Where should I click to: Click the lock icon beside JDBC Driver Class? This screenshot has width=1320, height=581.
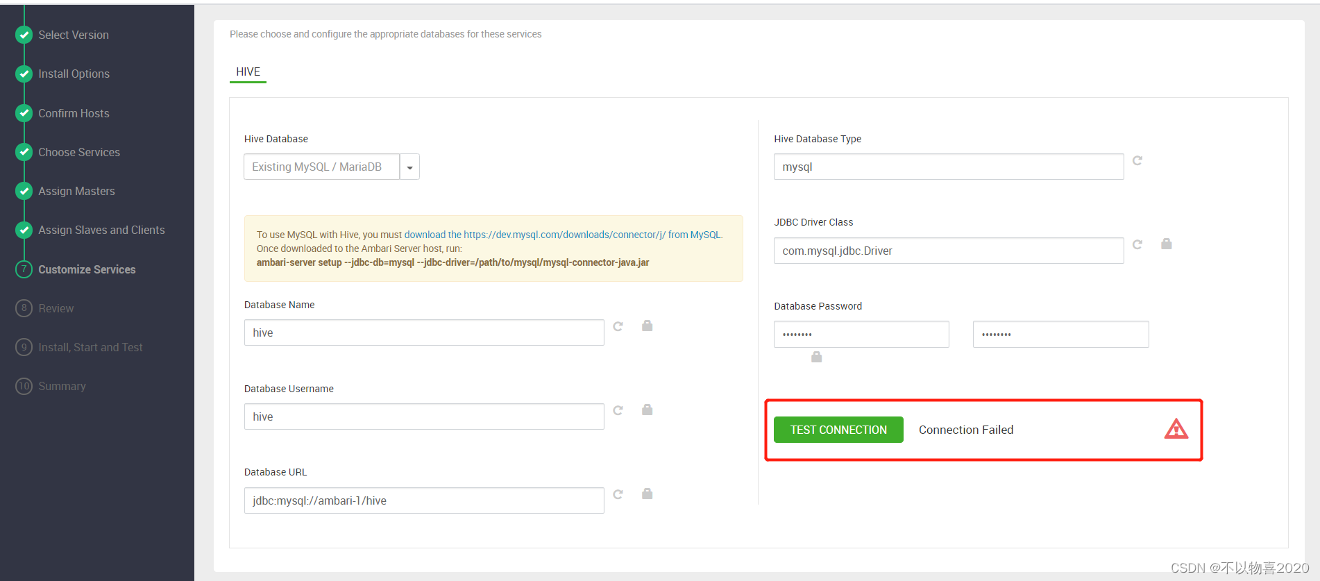(x=1167, y=244)
